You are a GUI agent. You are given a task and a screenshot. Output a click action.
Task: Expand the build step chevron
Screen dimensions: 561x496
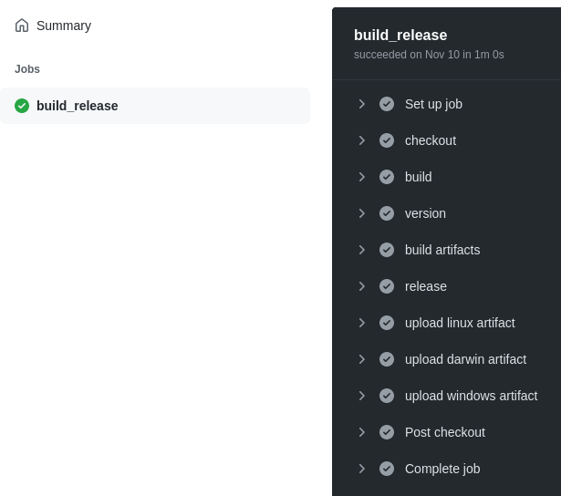click(x=362, y=177)
